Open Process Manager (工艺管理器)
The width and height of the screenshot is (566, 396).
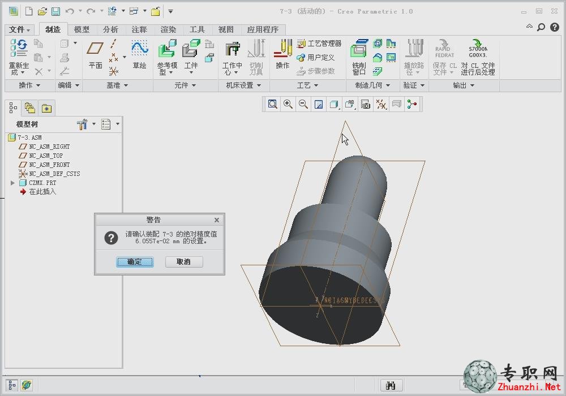click(319, 44)
